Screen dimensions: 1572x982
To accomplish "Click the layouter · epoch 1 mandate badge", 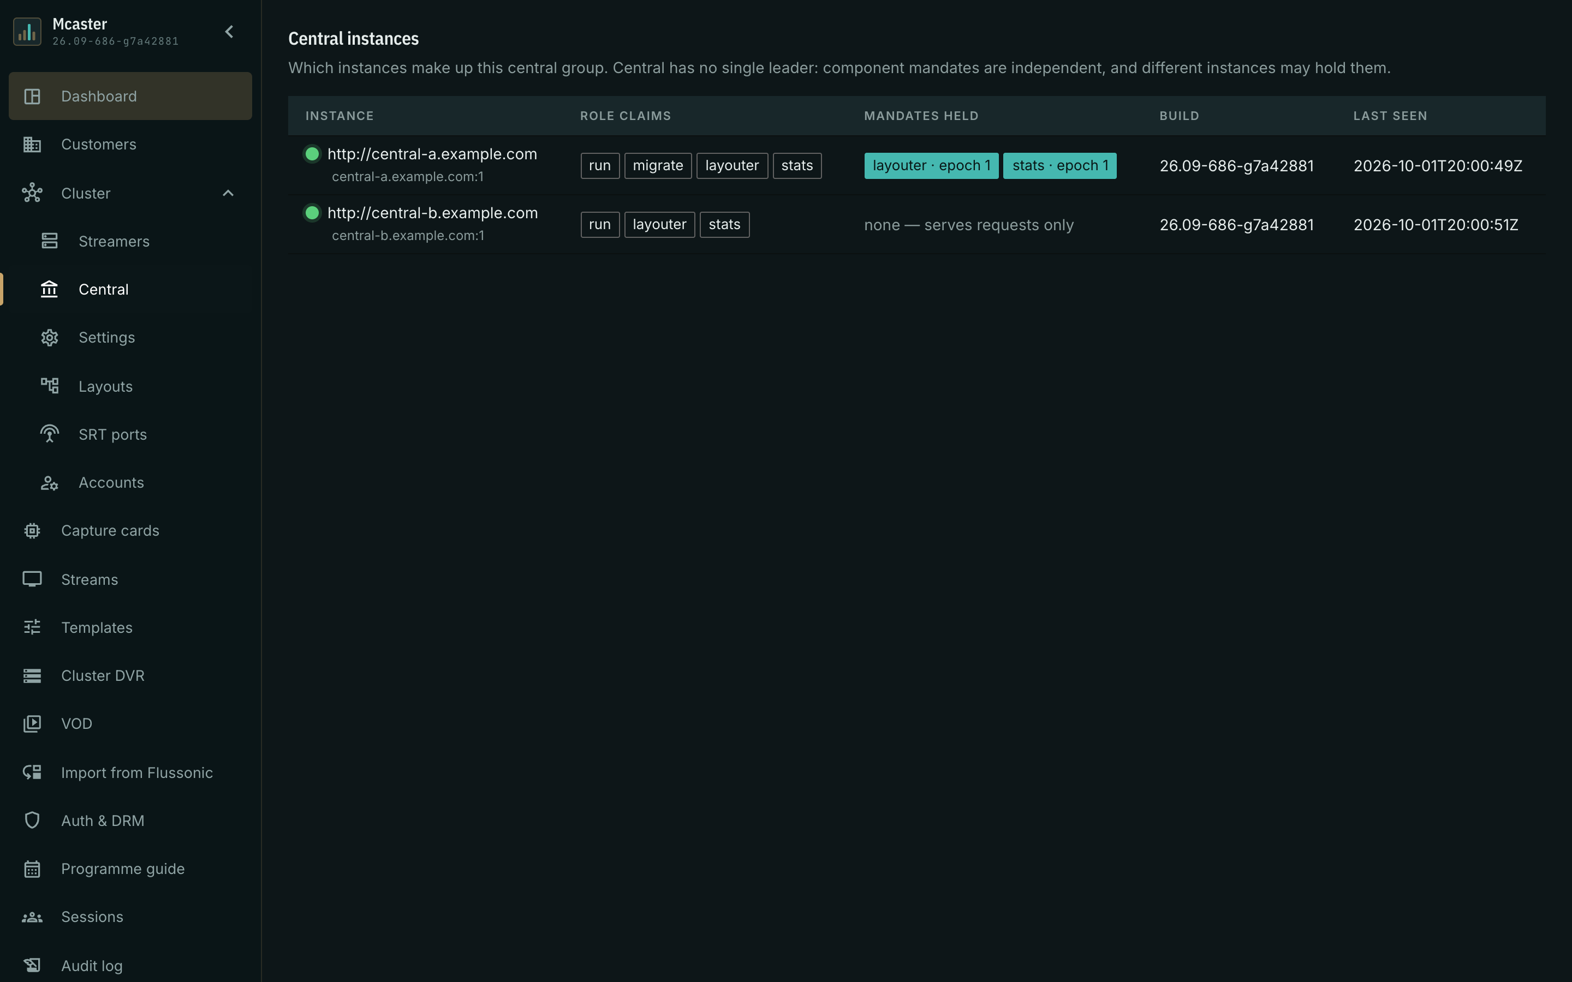I will 931,166.
